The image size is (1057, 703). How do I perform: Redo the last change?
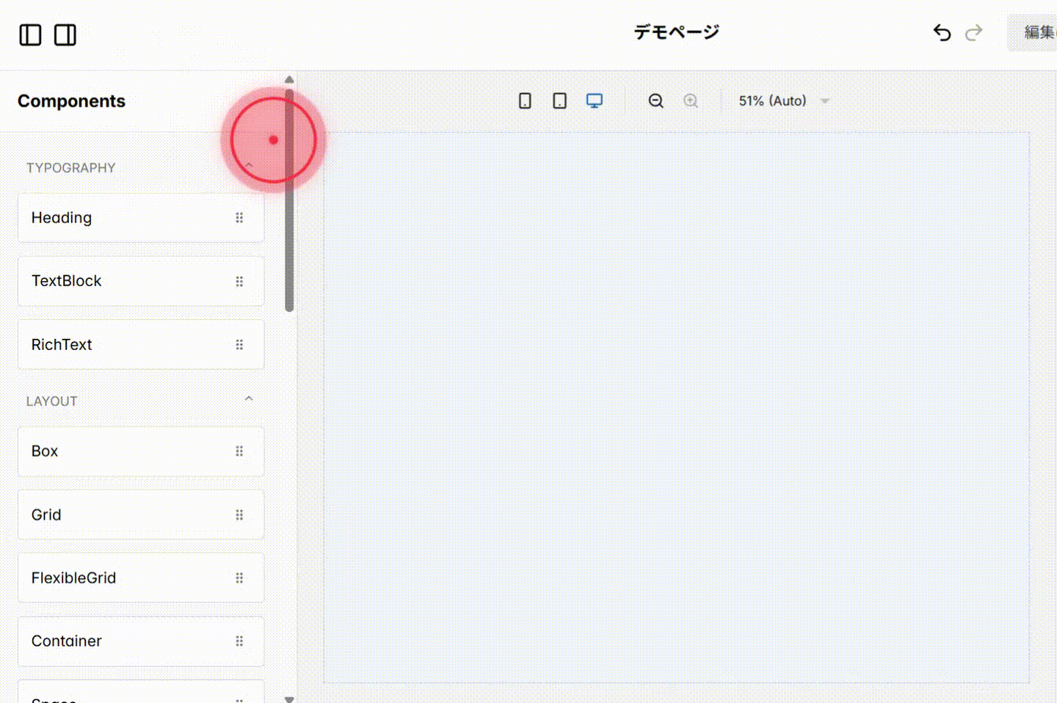[973, 32]
